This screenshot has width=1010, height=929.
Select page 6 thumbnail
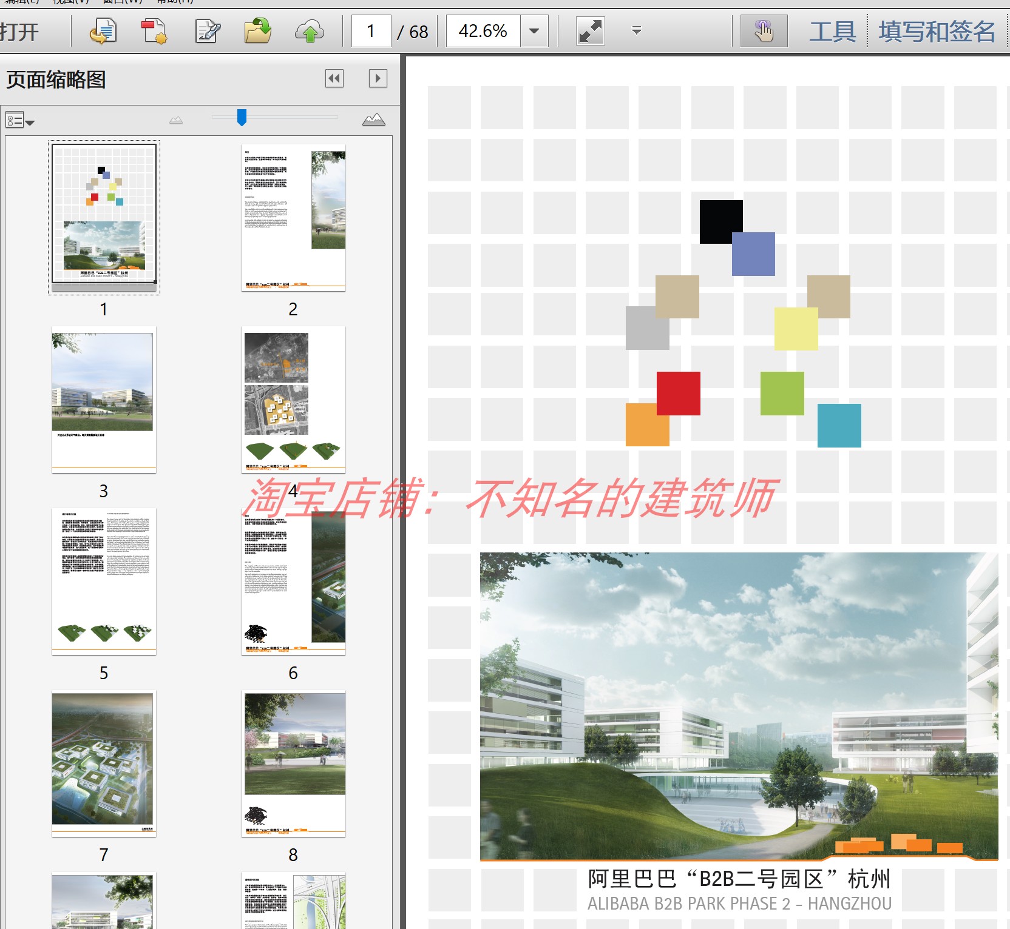click(294, 582)
